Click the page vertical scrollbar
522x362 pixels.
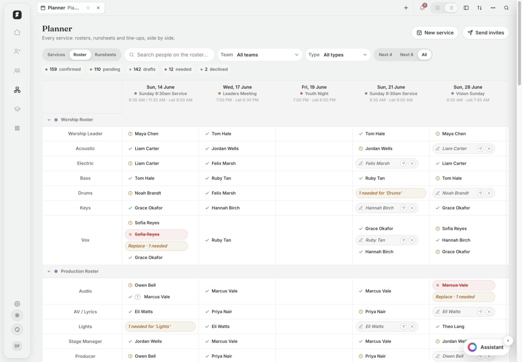coord(519,44)
